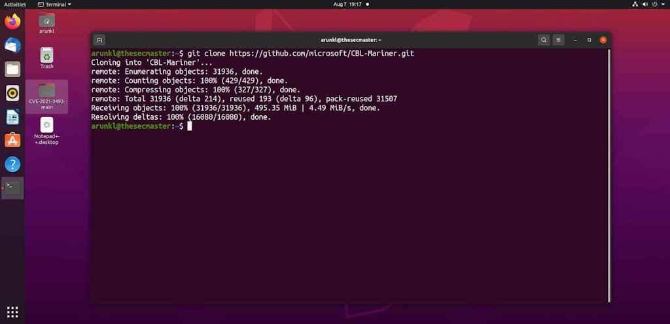Launch LibreOffice Writer from the dock
670x324 pixels.
click(x=12, y=117)
